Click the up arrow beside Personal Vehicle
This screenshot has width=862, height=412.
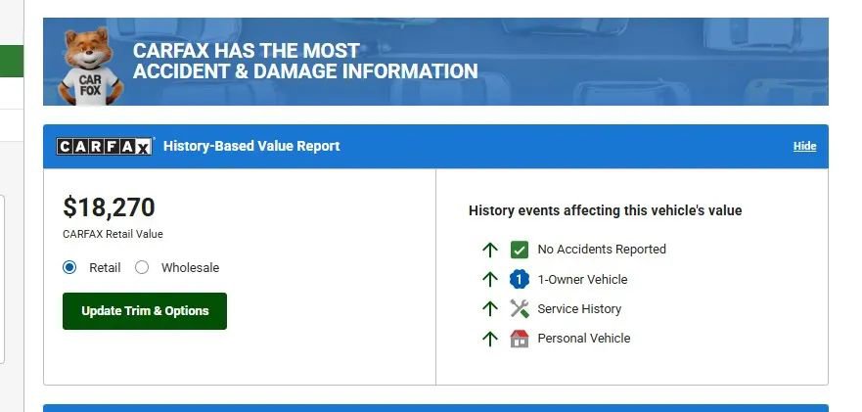[x=490, y=338]
